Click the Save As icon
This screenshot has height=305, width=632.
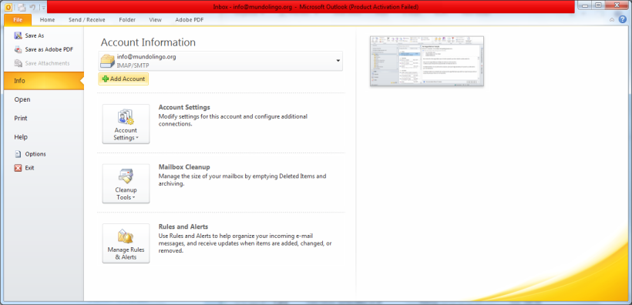pos(18,36)
